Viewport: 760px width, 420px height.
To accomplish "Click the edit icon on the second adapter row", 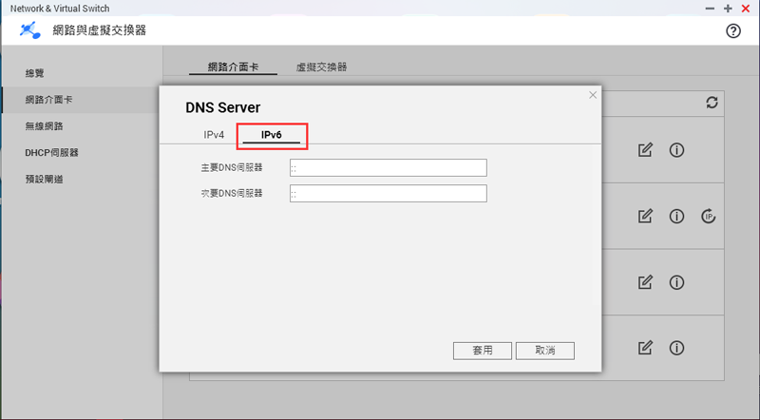I will pyautogui.click(x=645, y=217).
